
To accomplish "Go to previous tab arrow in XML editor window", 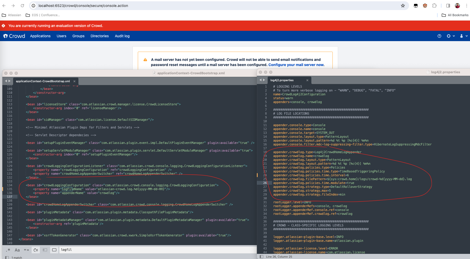I will click(x=6, y=81).
